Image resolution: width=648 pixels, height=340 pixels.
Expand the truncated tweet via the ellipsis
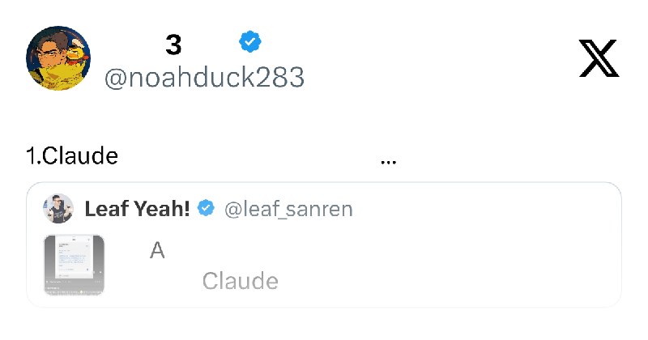[389, 162]
